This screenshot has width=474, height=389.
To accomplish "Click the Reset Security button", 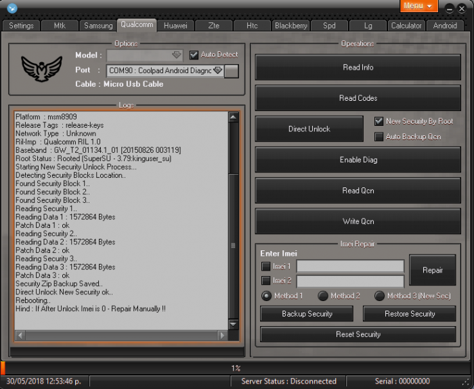I will point(358,334).
